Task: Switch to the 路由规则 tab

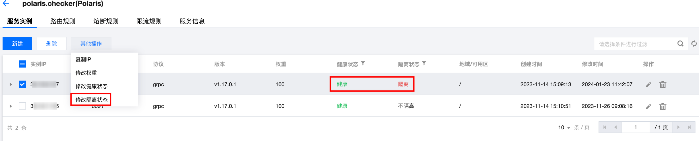Action: click(x=63, y=21)
